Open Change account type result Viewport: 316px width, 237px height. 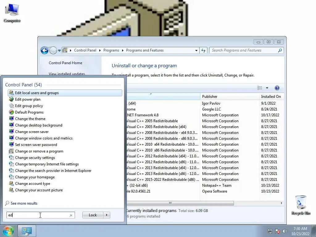[65, 184]
